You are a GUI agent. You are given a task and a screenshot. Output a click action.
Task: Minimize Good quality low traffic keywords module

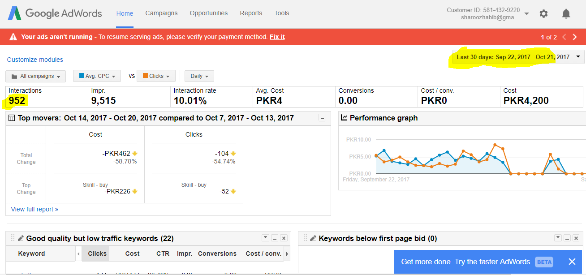[275, 238]
